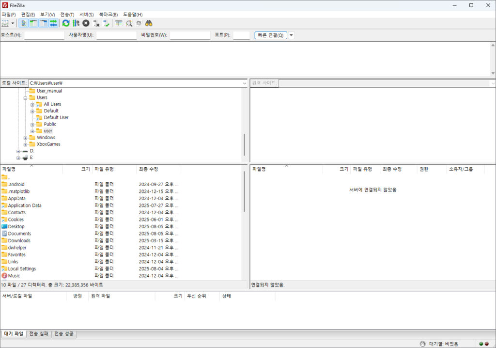This screenshot has width=496, height=348.
Task: Toggle the local directory tree view
Action: 33,23
